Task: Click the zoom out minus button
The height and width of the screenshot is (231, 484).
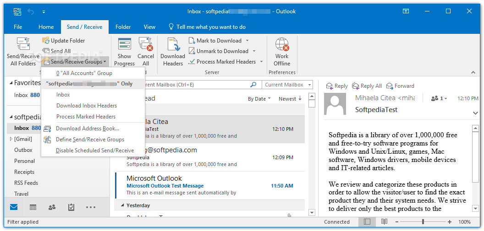Action: (x=397, y=222)
